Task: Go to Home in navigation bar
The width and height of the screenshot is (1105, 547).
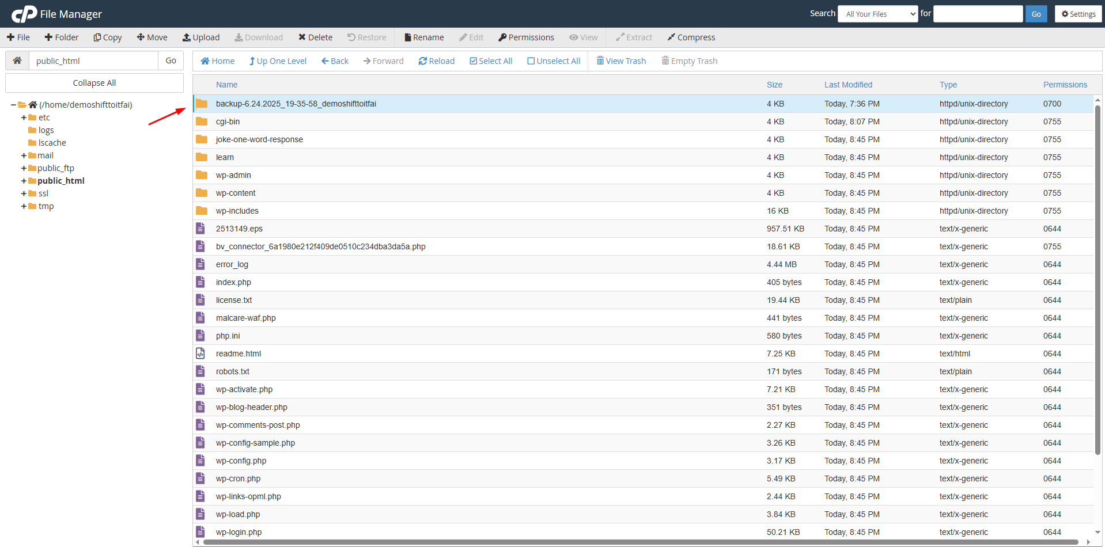Action: (217, 61)
